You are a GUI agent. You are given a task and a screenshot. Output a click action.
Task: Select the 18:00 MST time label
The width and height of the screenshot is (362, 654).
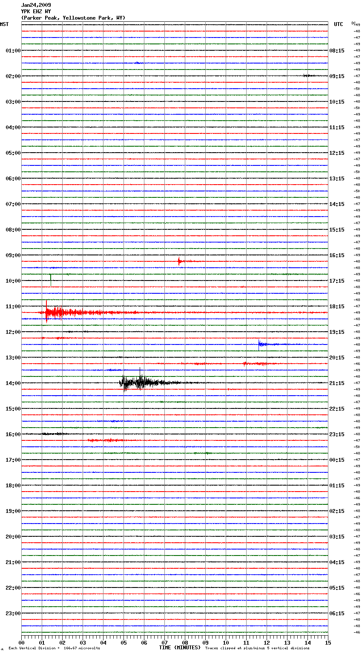(13, 486)
